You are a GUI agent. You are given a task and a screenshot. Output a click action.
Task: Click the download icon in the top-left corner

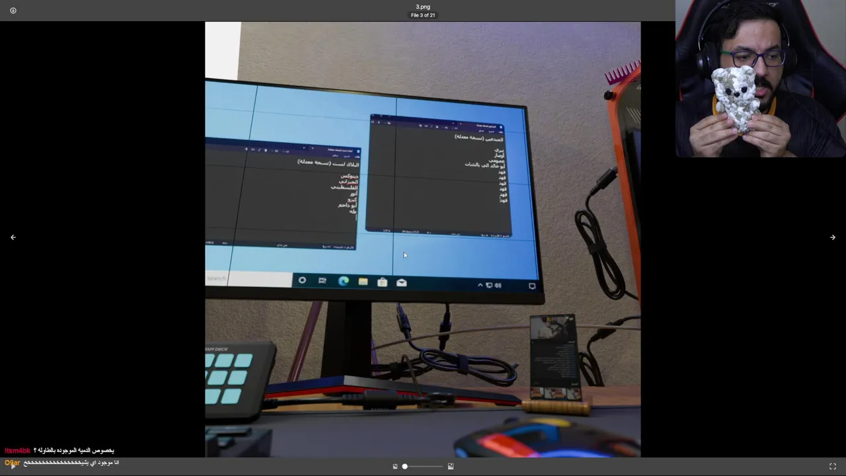[x=13, y=11]
